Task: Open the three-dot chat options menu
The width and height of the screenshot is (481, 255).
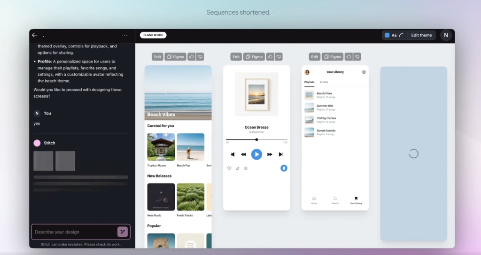Action: coord(124,35)
